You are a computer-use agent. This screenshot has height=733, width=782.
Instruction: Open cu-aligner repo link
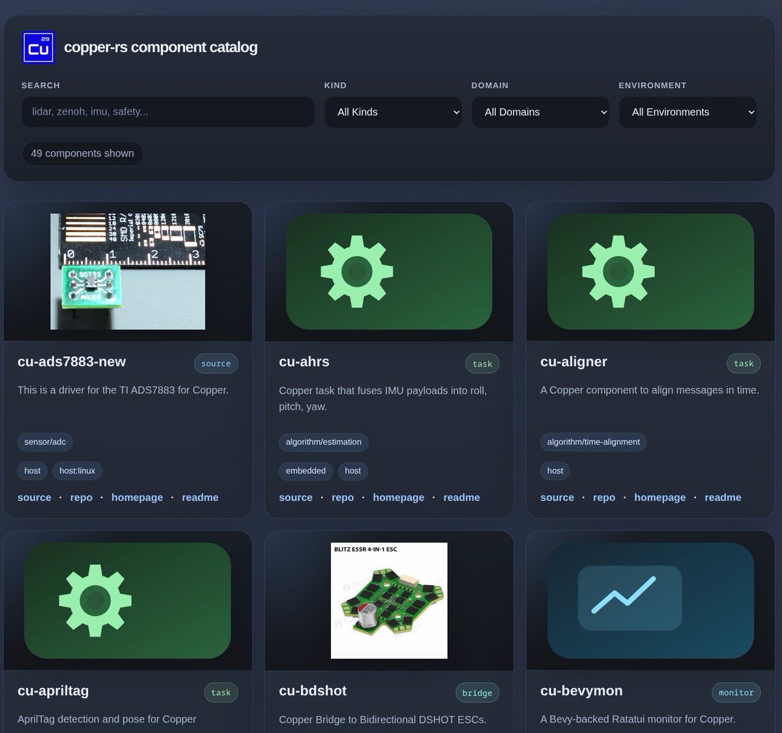[604, 498]
